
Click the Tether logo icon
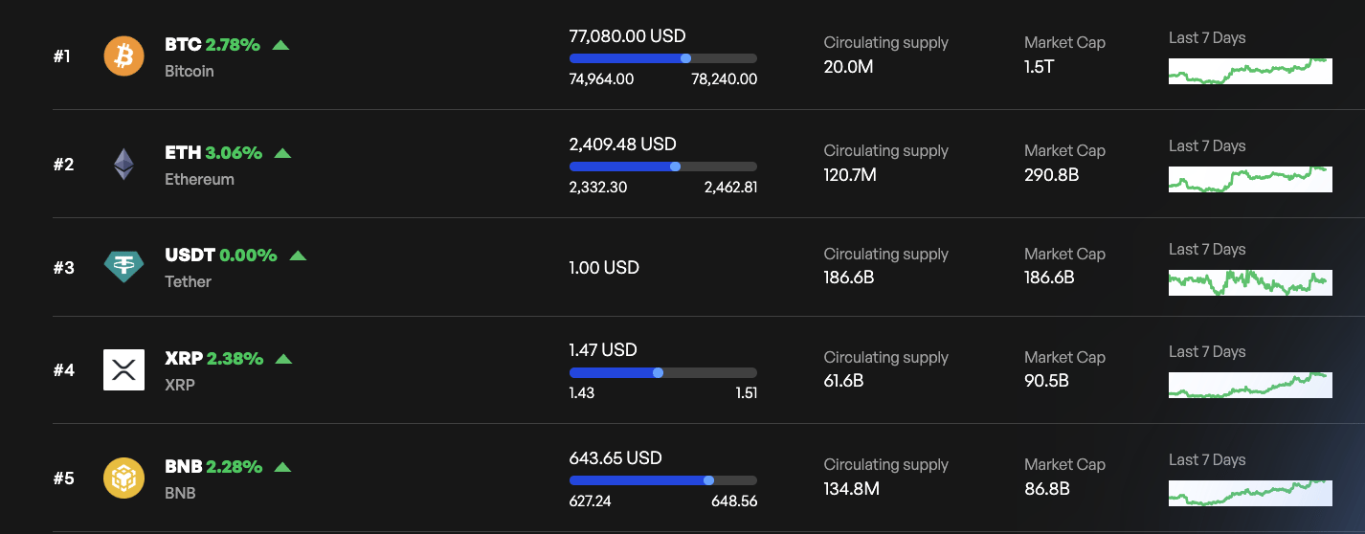[x=123, y=267]
